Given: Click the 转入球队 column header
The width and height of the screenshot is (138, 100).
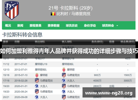Looking at the screenshot, I should (67, 42).
